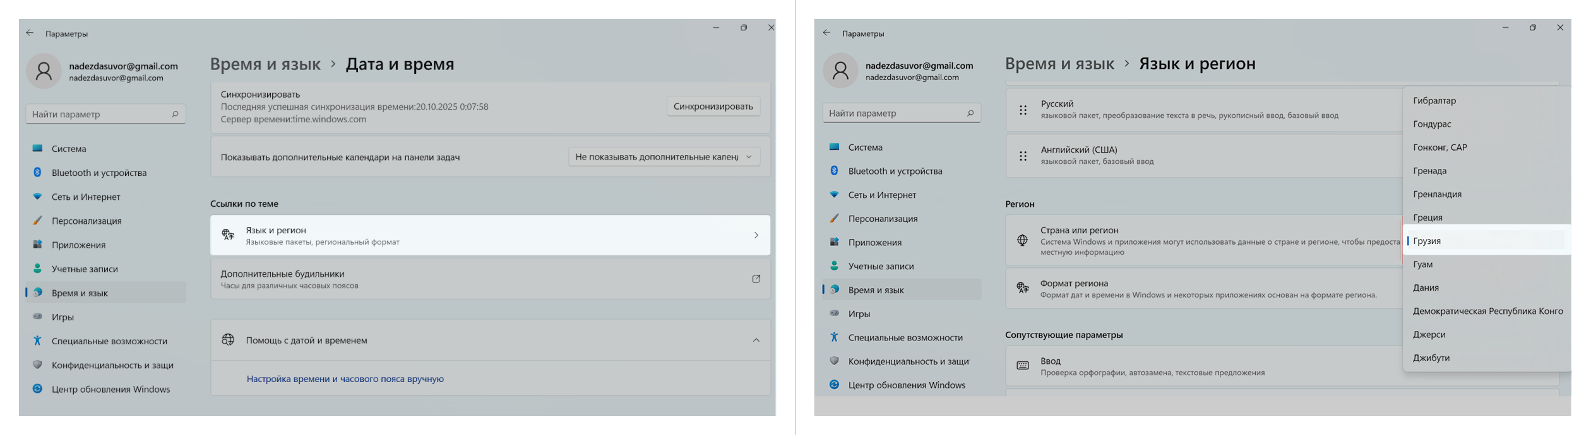Click external link icon on Дополнительные будильники

tap(756, 279)
